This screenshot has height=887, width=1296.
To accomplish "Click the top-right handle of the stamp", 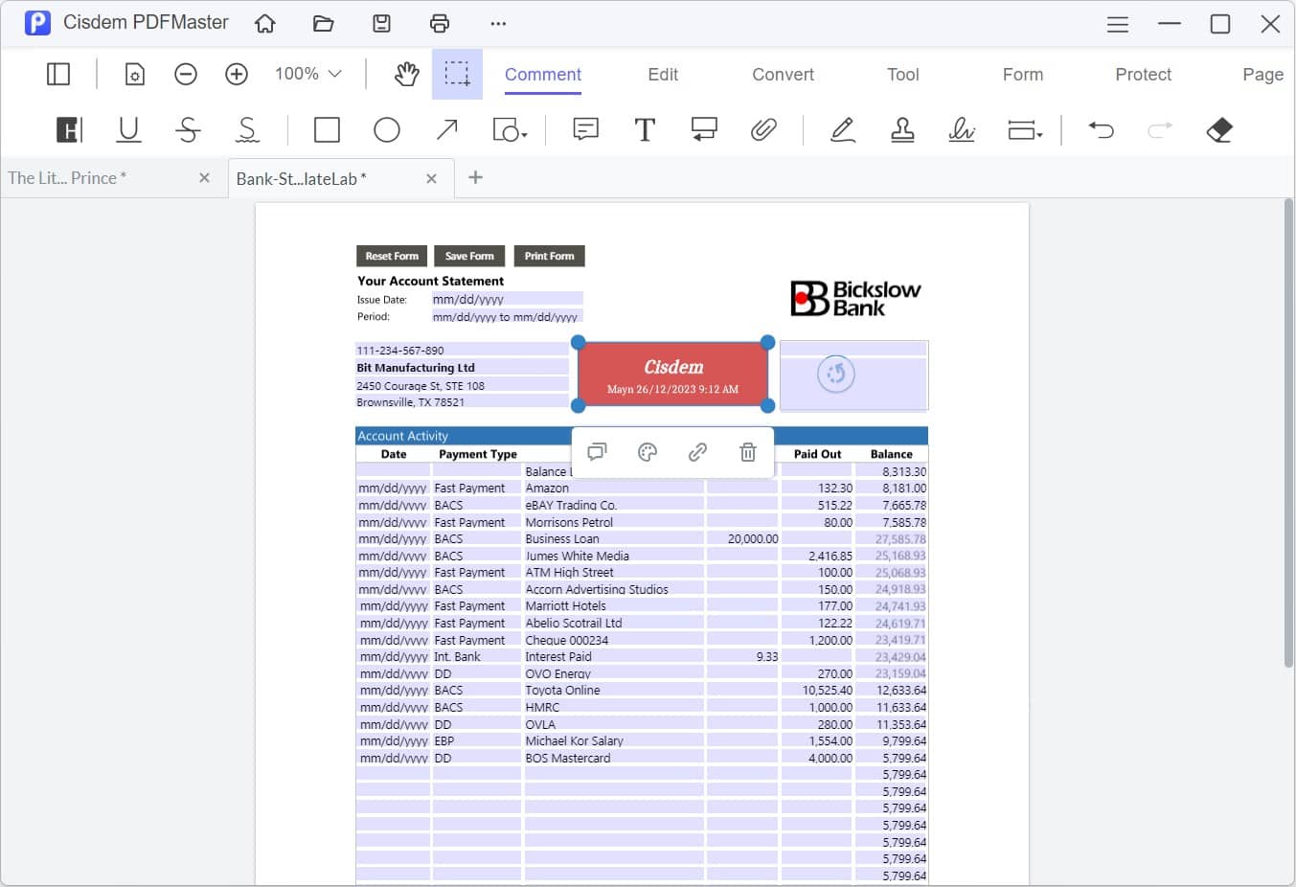I will pyautogui.click(x=767, y=342).
